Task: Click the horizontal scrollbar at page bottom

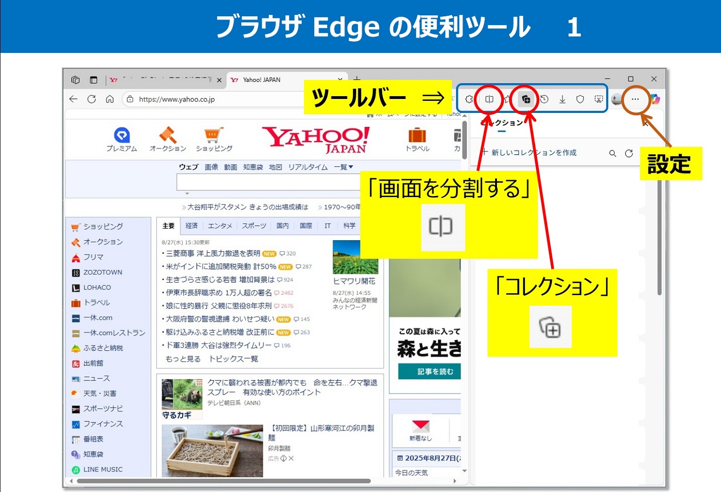Action: [224, 481]
